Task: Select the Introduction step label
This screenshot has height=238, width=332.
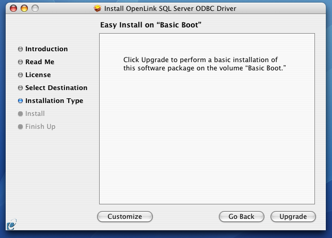Action: tap(46, 49)
